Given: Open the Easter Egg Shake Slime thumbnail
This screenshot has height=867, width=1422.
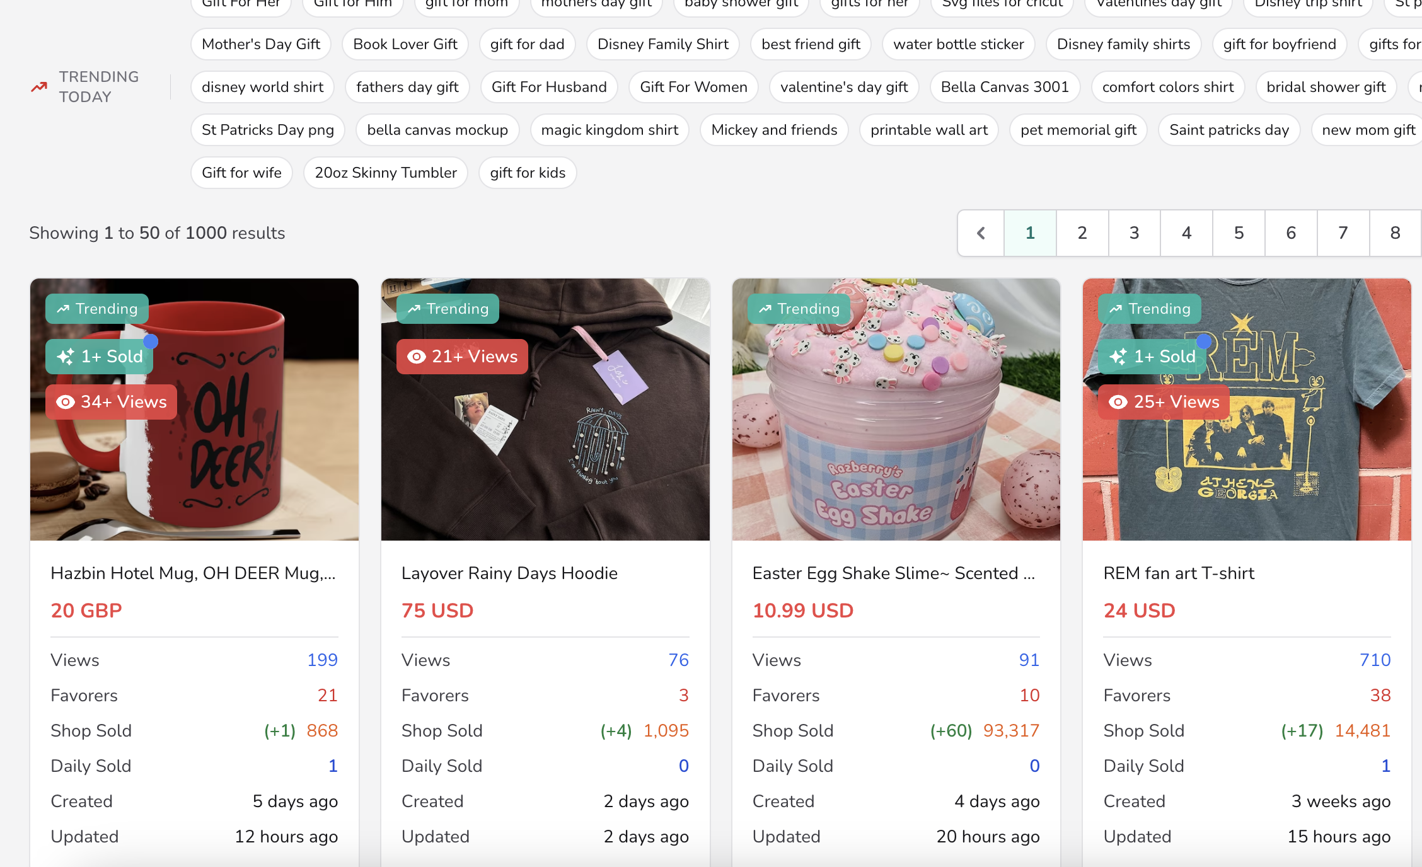Looking at the screenshot, I should (x=896, y=410).
